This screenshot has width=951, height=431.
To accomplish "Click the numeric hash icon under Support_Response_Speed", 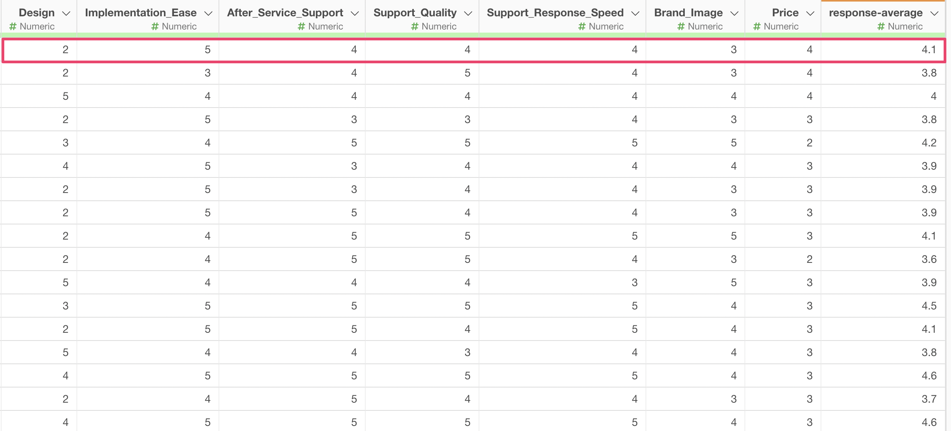I will (582, 26).
